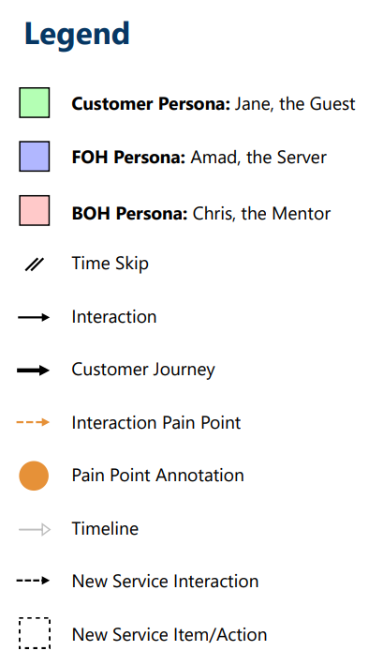Click the pink BOH Persona swatch
Image resolution: width=383 pixels, height=666 pixels.
pyautogui.click(x=35, y=211)
